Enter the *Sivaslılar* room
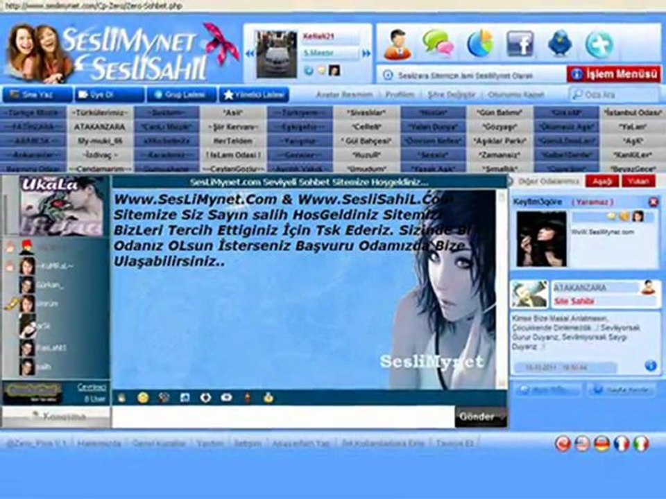The width and height of the screenshot is (666, 499). click(366, 113)
